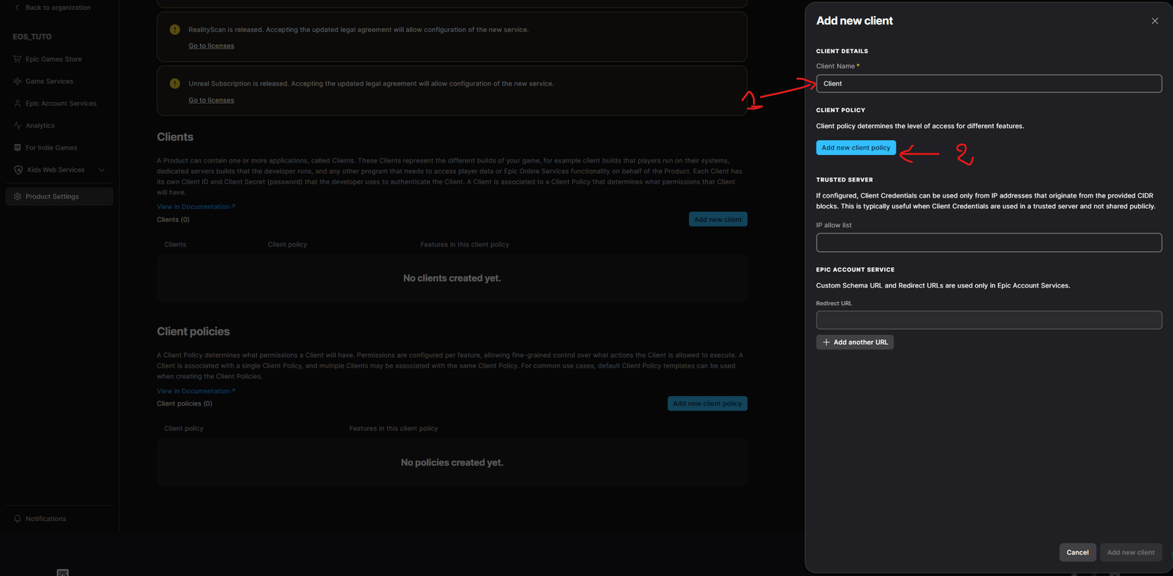Select the For Indie Games icon
The height and width of the screenshot is (576, 1173).
pos(16,147)
